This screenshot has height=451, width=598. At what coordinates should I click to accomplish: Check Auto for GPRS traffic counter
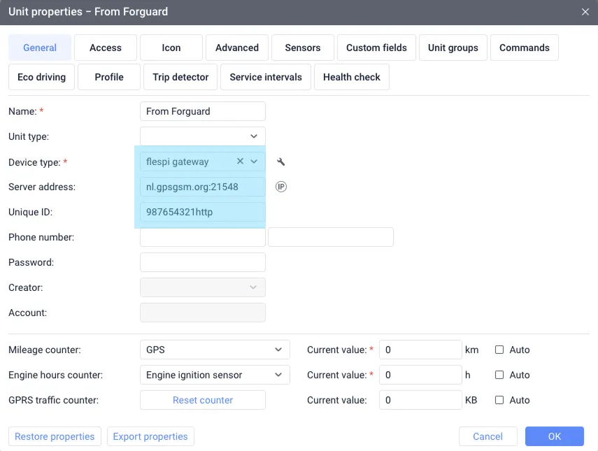(x=499, y=400)
